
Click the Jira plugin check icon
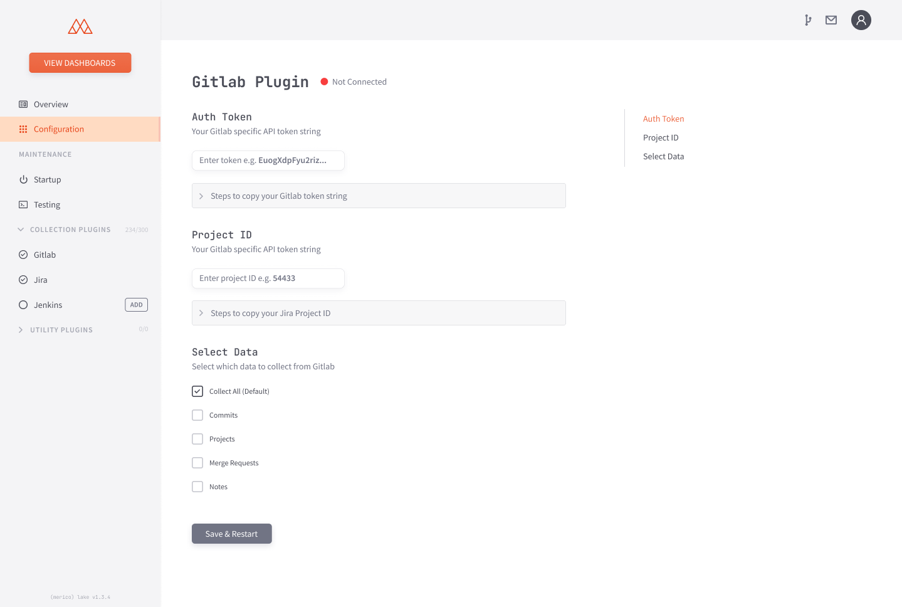pos(23,280)
